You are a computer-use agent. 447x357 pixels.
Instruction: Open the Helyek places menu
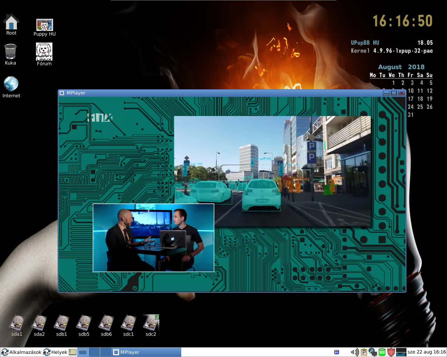pyautogui.click(x=55, y=352)
